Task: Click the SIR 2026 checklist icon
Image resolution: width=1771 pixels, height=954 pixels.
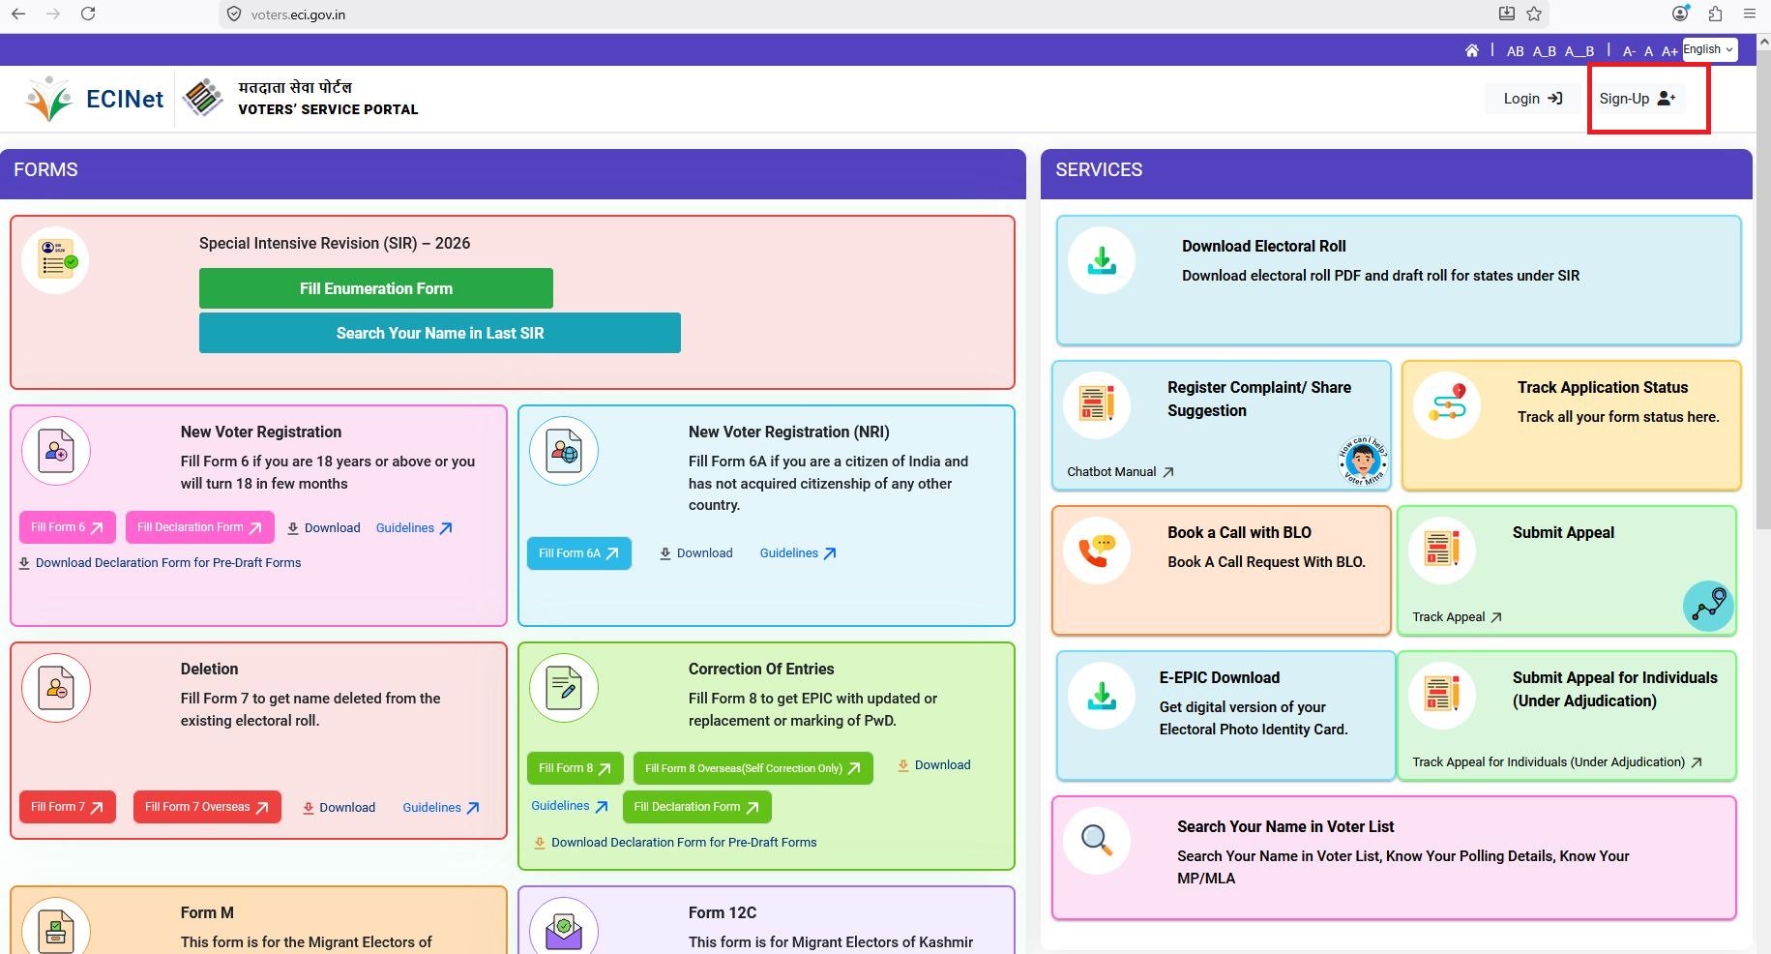Action: [x=56, y=260]
